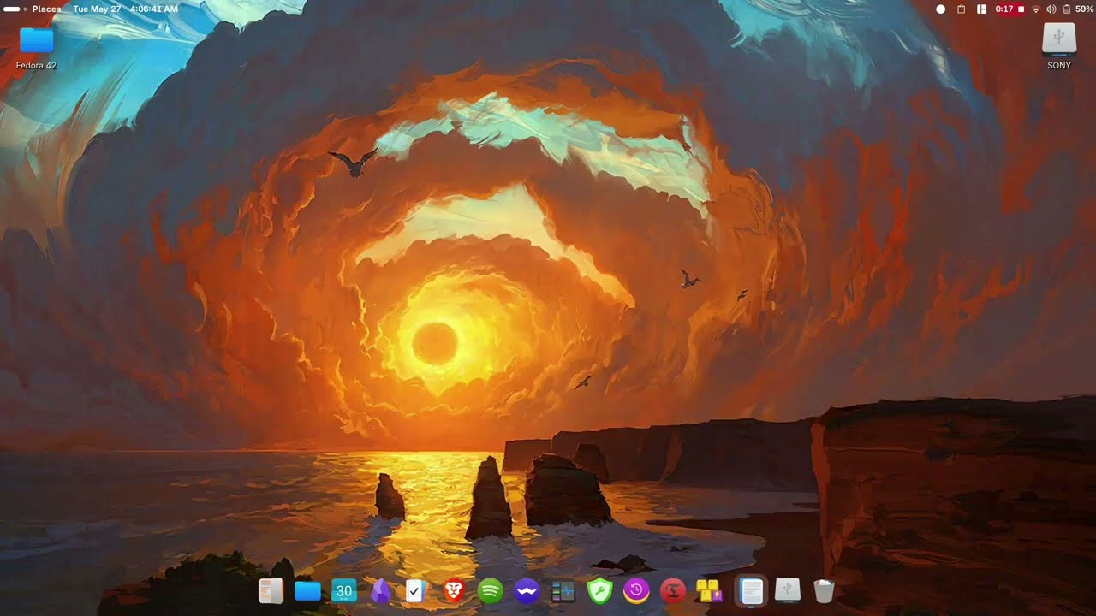Open the Trash in the dock

point(824,590)
